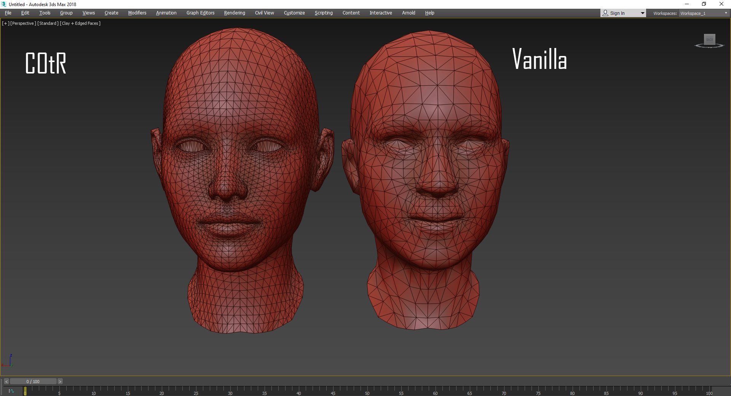Open the Group menu
731x396 pixels.
pos(66,13)
